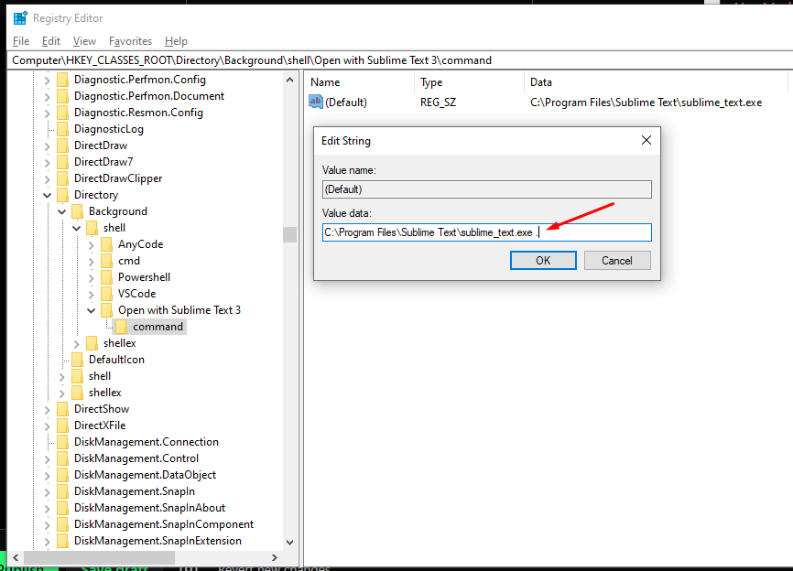Click the AnyCode folder icon
Viewport: 793px width, 571px height.
pos(107,244)
